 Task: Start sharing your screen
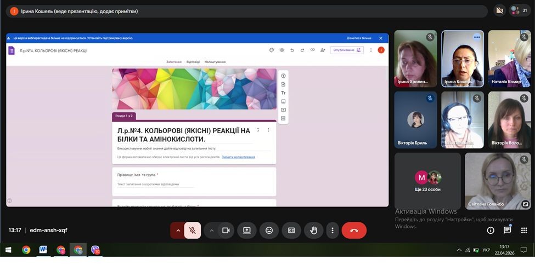coord(247,231)
